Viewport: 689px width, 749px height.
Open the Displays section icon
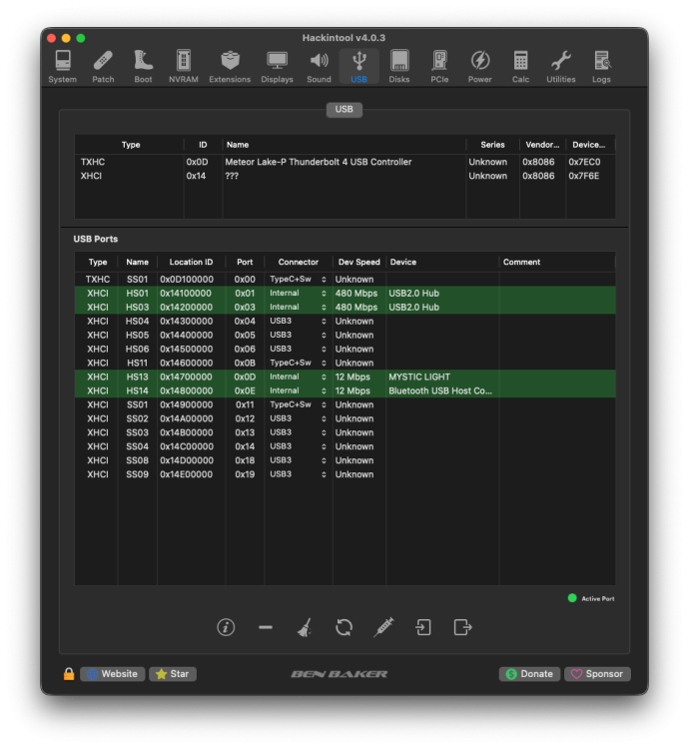click(277, 67)
